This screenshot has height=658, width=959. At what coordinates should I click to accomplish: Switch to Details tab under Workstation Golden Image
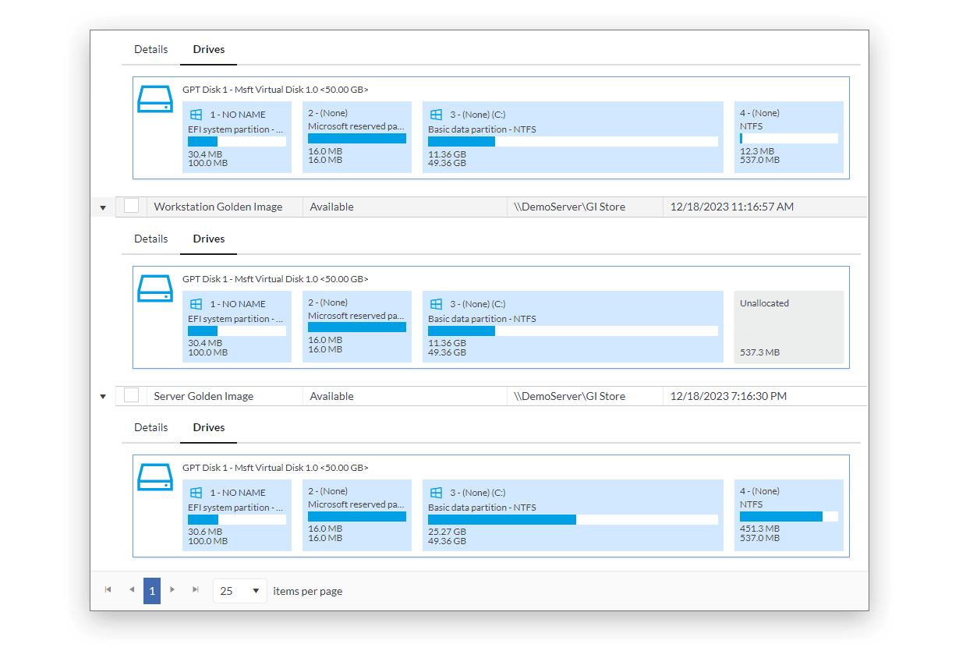[x=150, y=239]
